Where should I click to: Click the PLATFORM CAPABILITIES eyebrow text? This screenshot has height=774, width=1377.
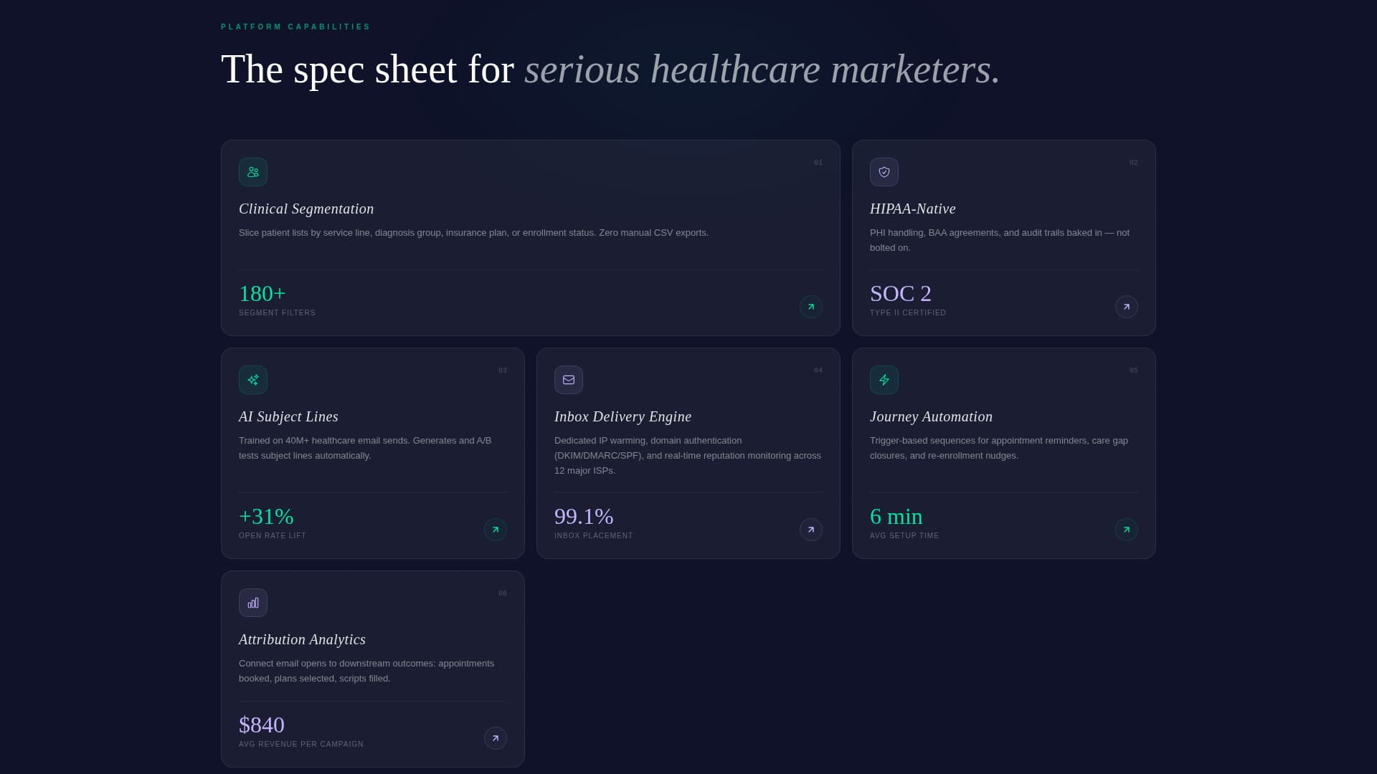click(x=295, y=27)
